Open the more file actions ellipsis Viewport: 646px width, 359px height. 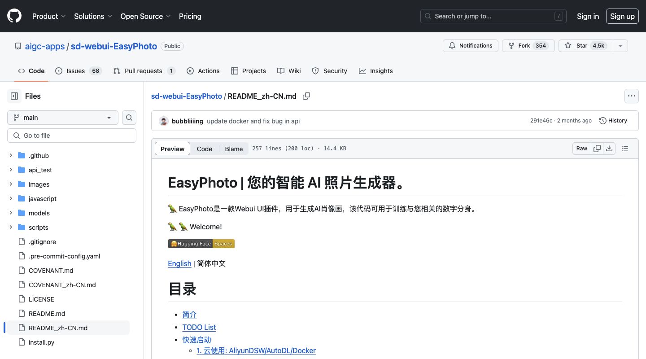pos(632,96)
